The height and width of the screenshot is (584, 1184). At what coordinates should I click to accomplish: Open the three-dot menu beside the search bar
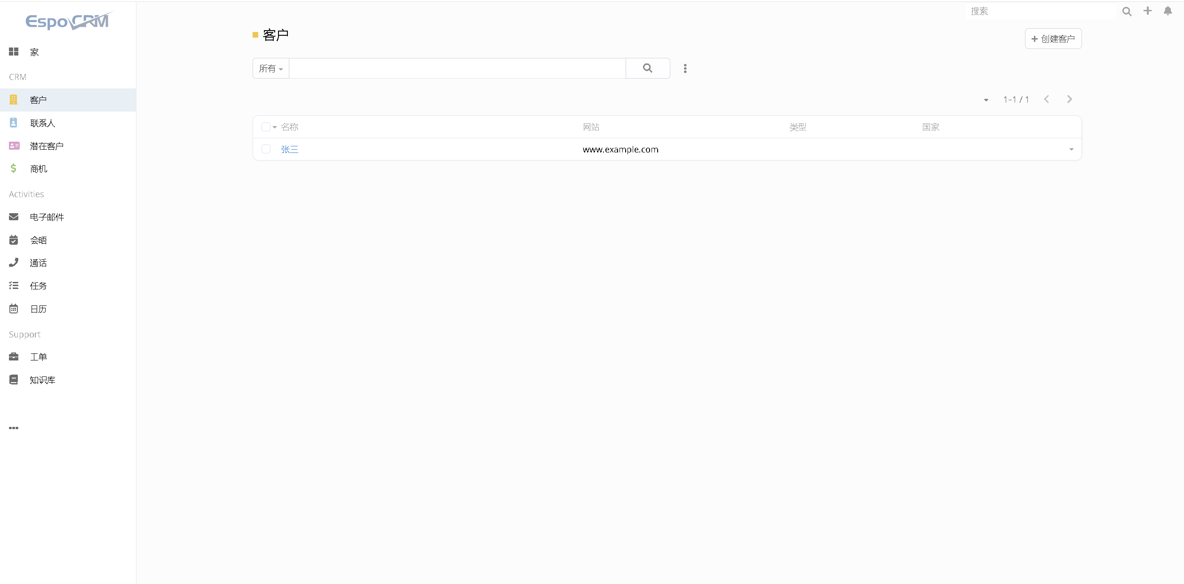pos(685,69)
